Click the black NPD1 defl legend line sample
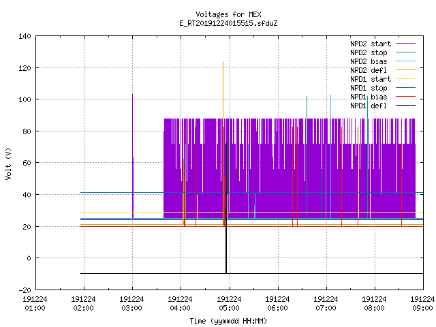The image size is (436, 327). [405, 106]
